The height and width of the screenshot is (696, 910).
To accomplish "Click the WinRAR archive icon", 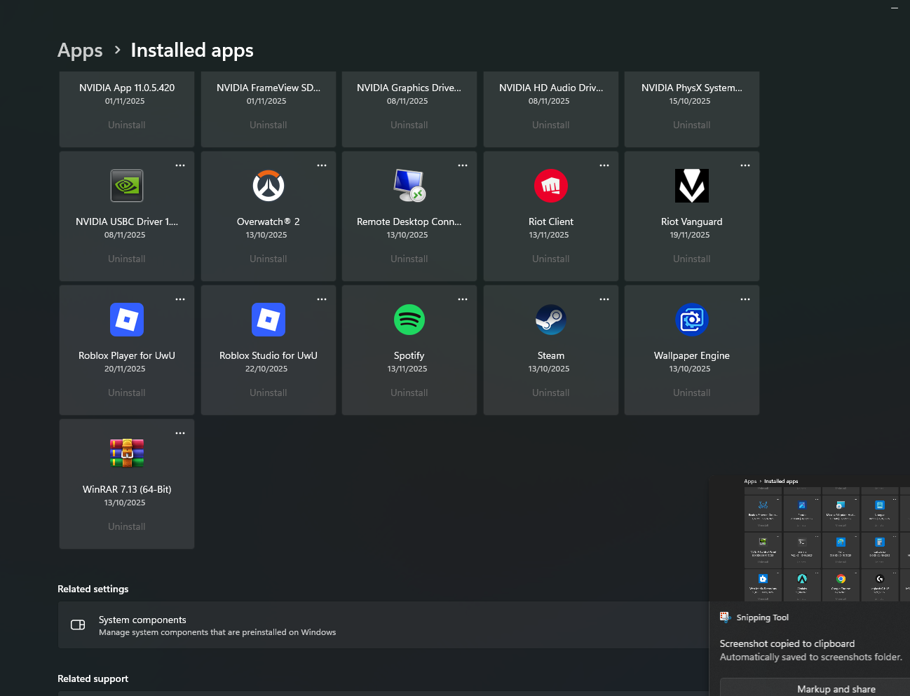I will tap(127, 453).
